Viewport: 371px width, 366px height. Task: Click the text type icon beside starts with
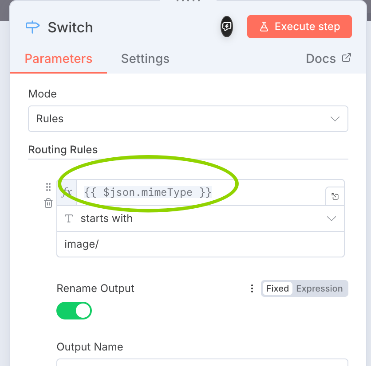pos(69,218)
